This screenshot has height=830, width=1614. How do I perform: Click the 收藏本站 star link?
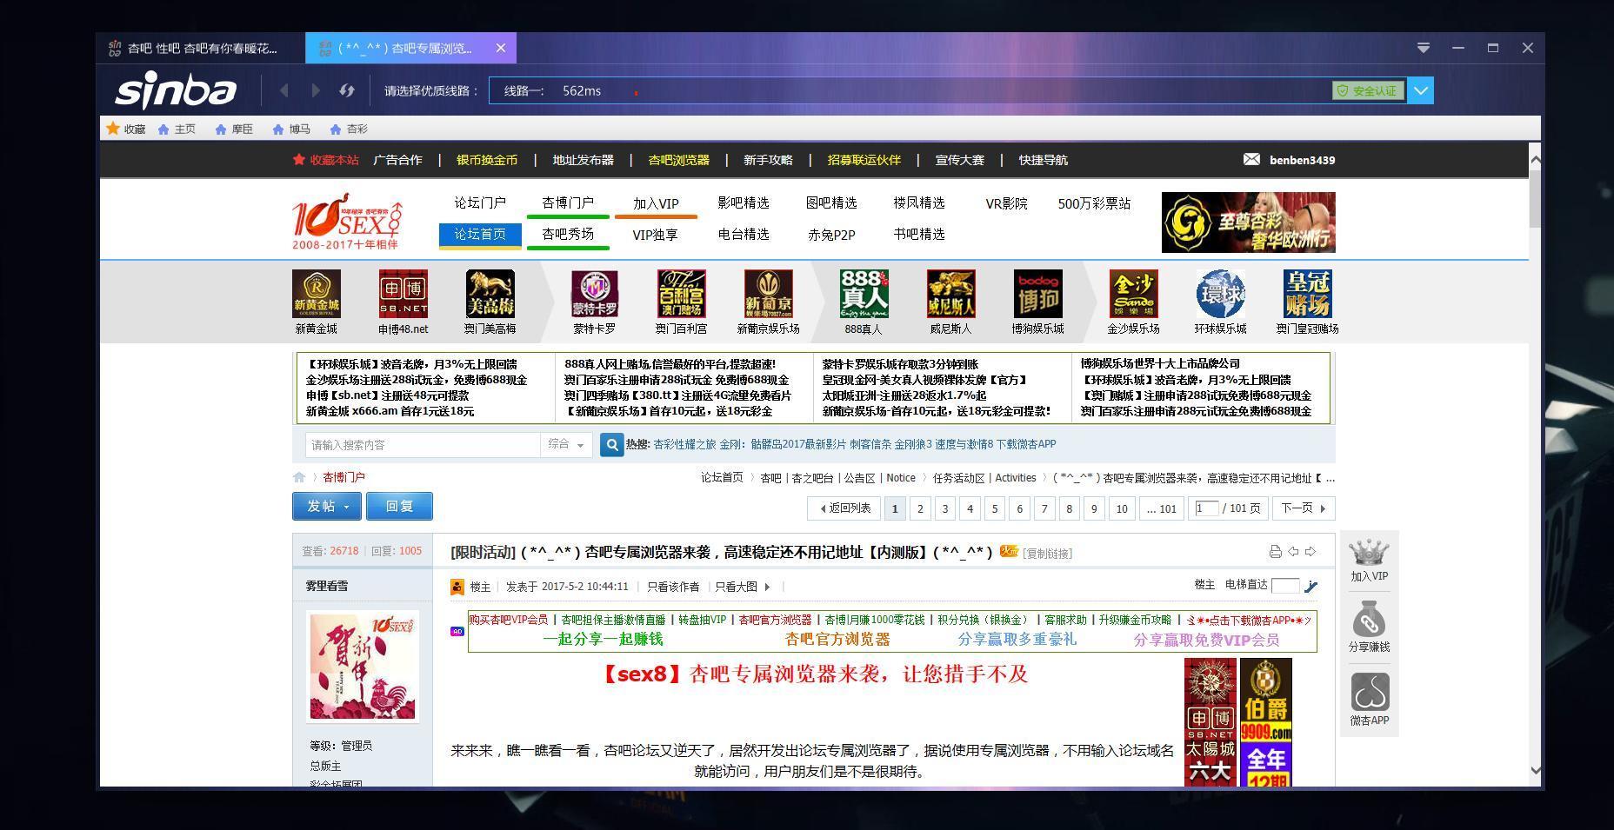pyautogui.click(x=326, y=160)
